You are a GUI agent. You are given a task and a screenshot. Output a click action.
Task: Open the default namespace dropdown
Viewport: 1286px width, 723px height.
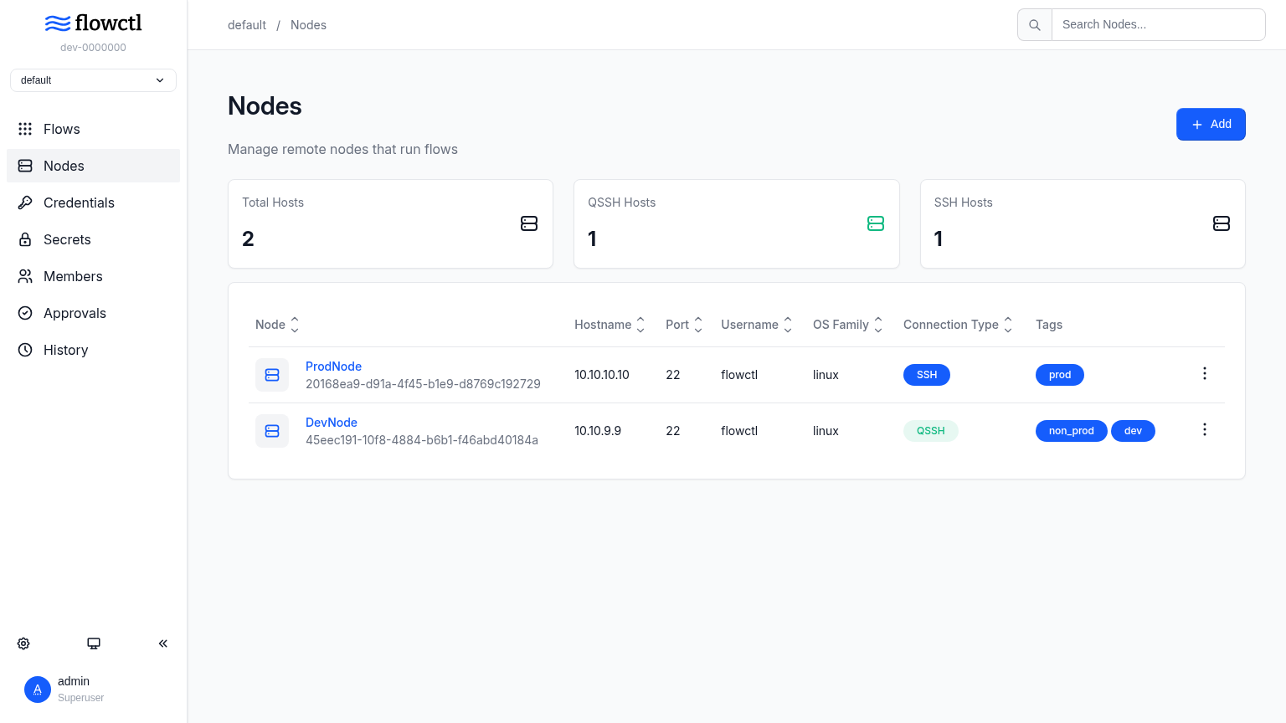pos(93,80)
